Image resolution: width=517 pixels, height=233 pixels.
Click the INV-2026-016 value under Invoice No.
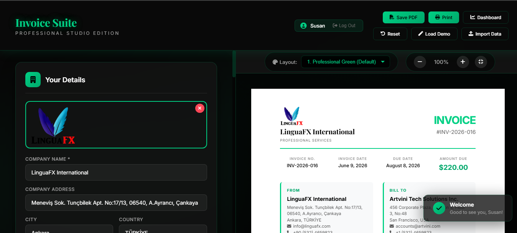[x=302, y=166]
